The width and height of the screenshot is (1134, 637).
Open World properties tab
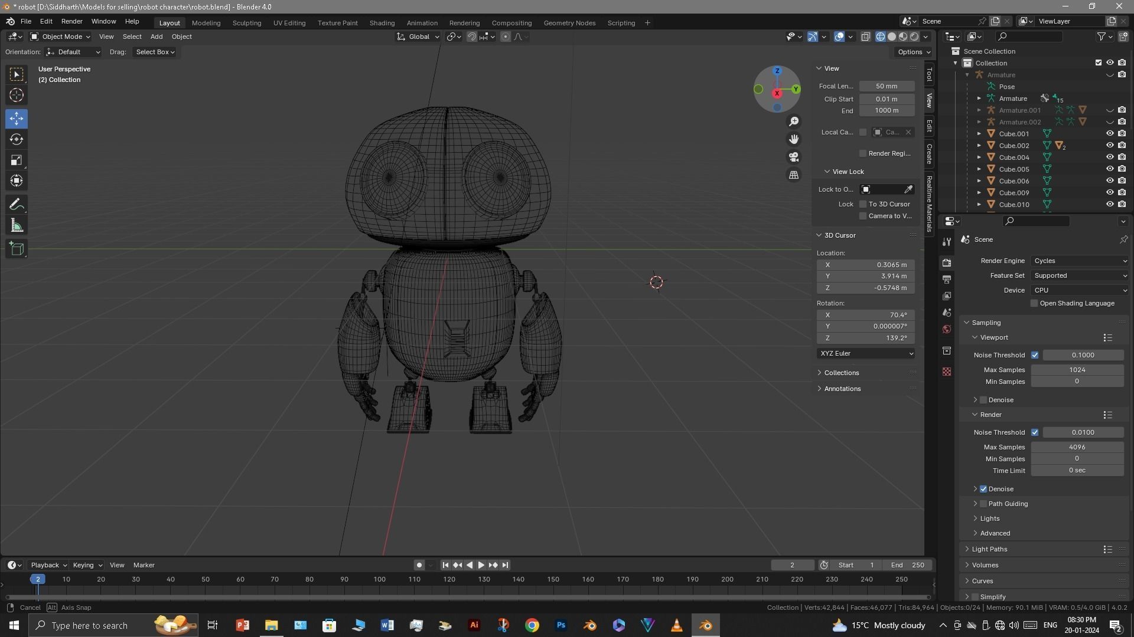pos(947,329)
